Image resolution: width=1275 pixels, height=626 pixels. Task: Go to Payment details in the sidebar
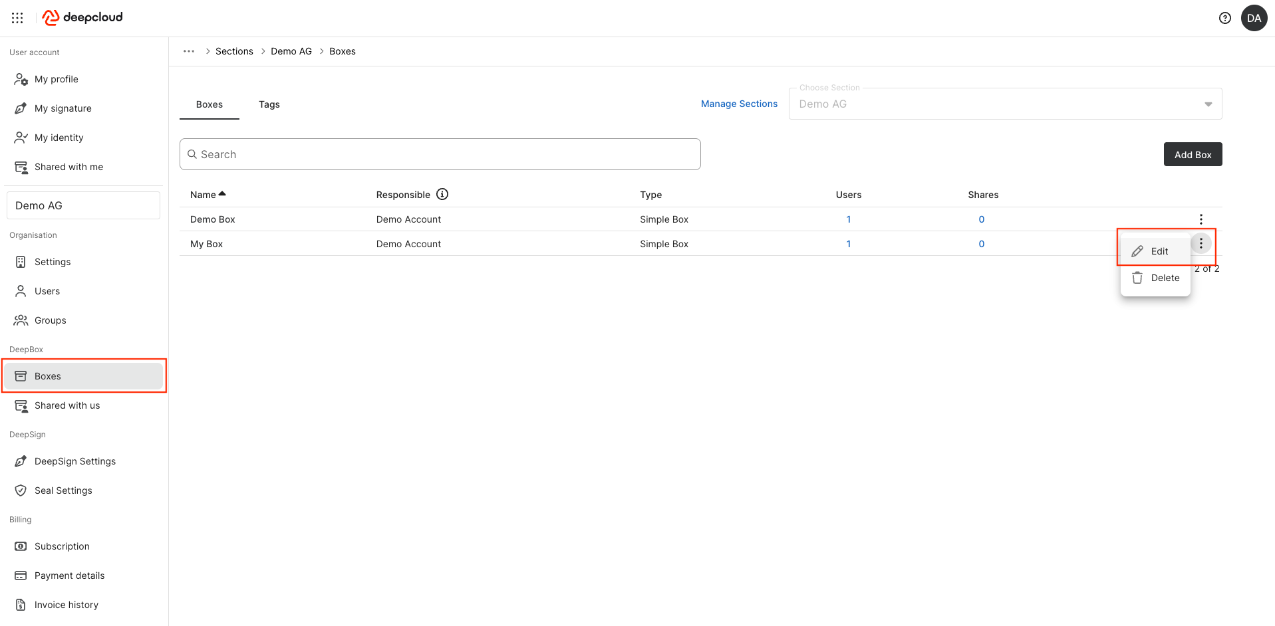click(x=69, y=575)
